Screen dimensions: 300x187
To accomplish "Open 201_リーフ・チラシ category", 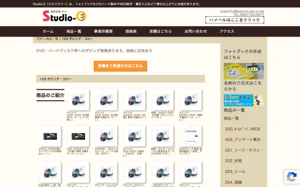I will pyautogui.click(x=242, y=151).
